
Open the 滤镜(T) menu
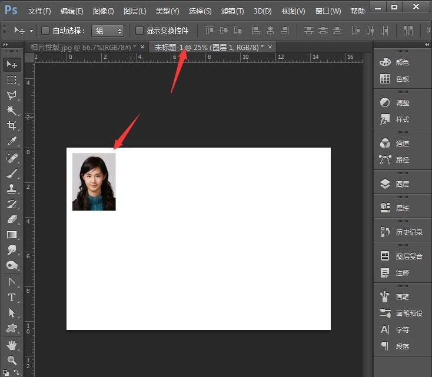click(x=232, y=11)
